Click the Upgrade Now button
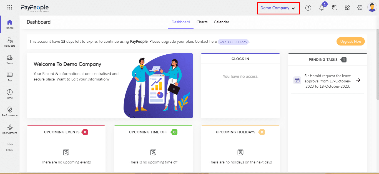Viewport: 379px width, 174px height. [x=350, y=42]
